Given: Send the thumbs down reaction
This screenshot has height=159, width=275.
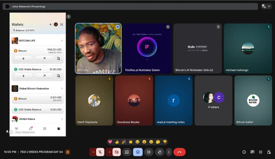Looking at the screenshot, I should 165,142.
